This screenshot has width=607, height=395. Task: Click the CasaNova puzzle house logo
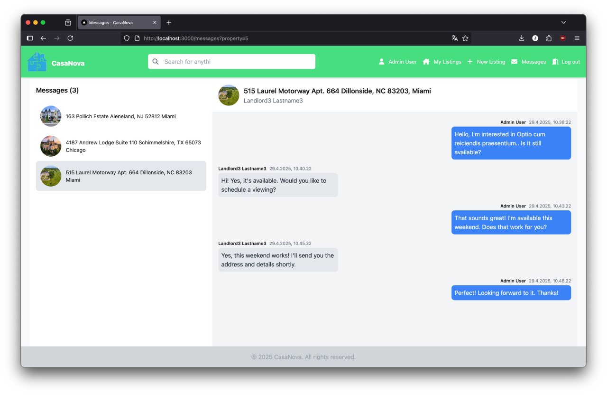37,62
